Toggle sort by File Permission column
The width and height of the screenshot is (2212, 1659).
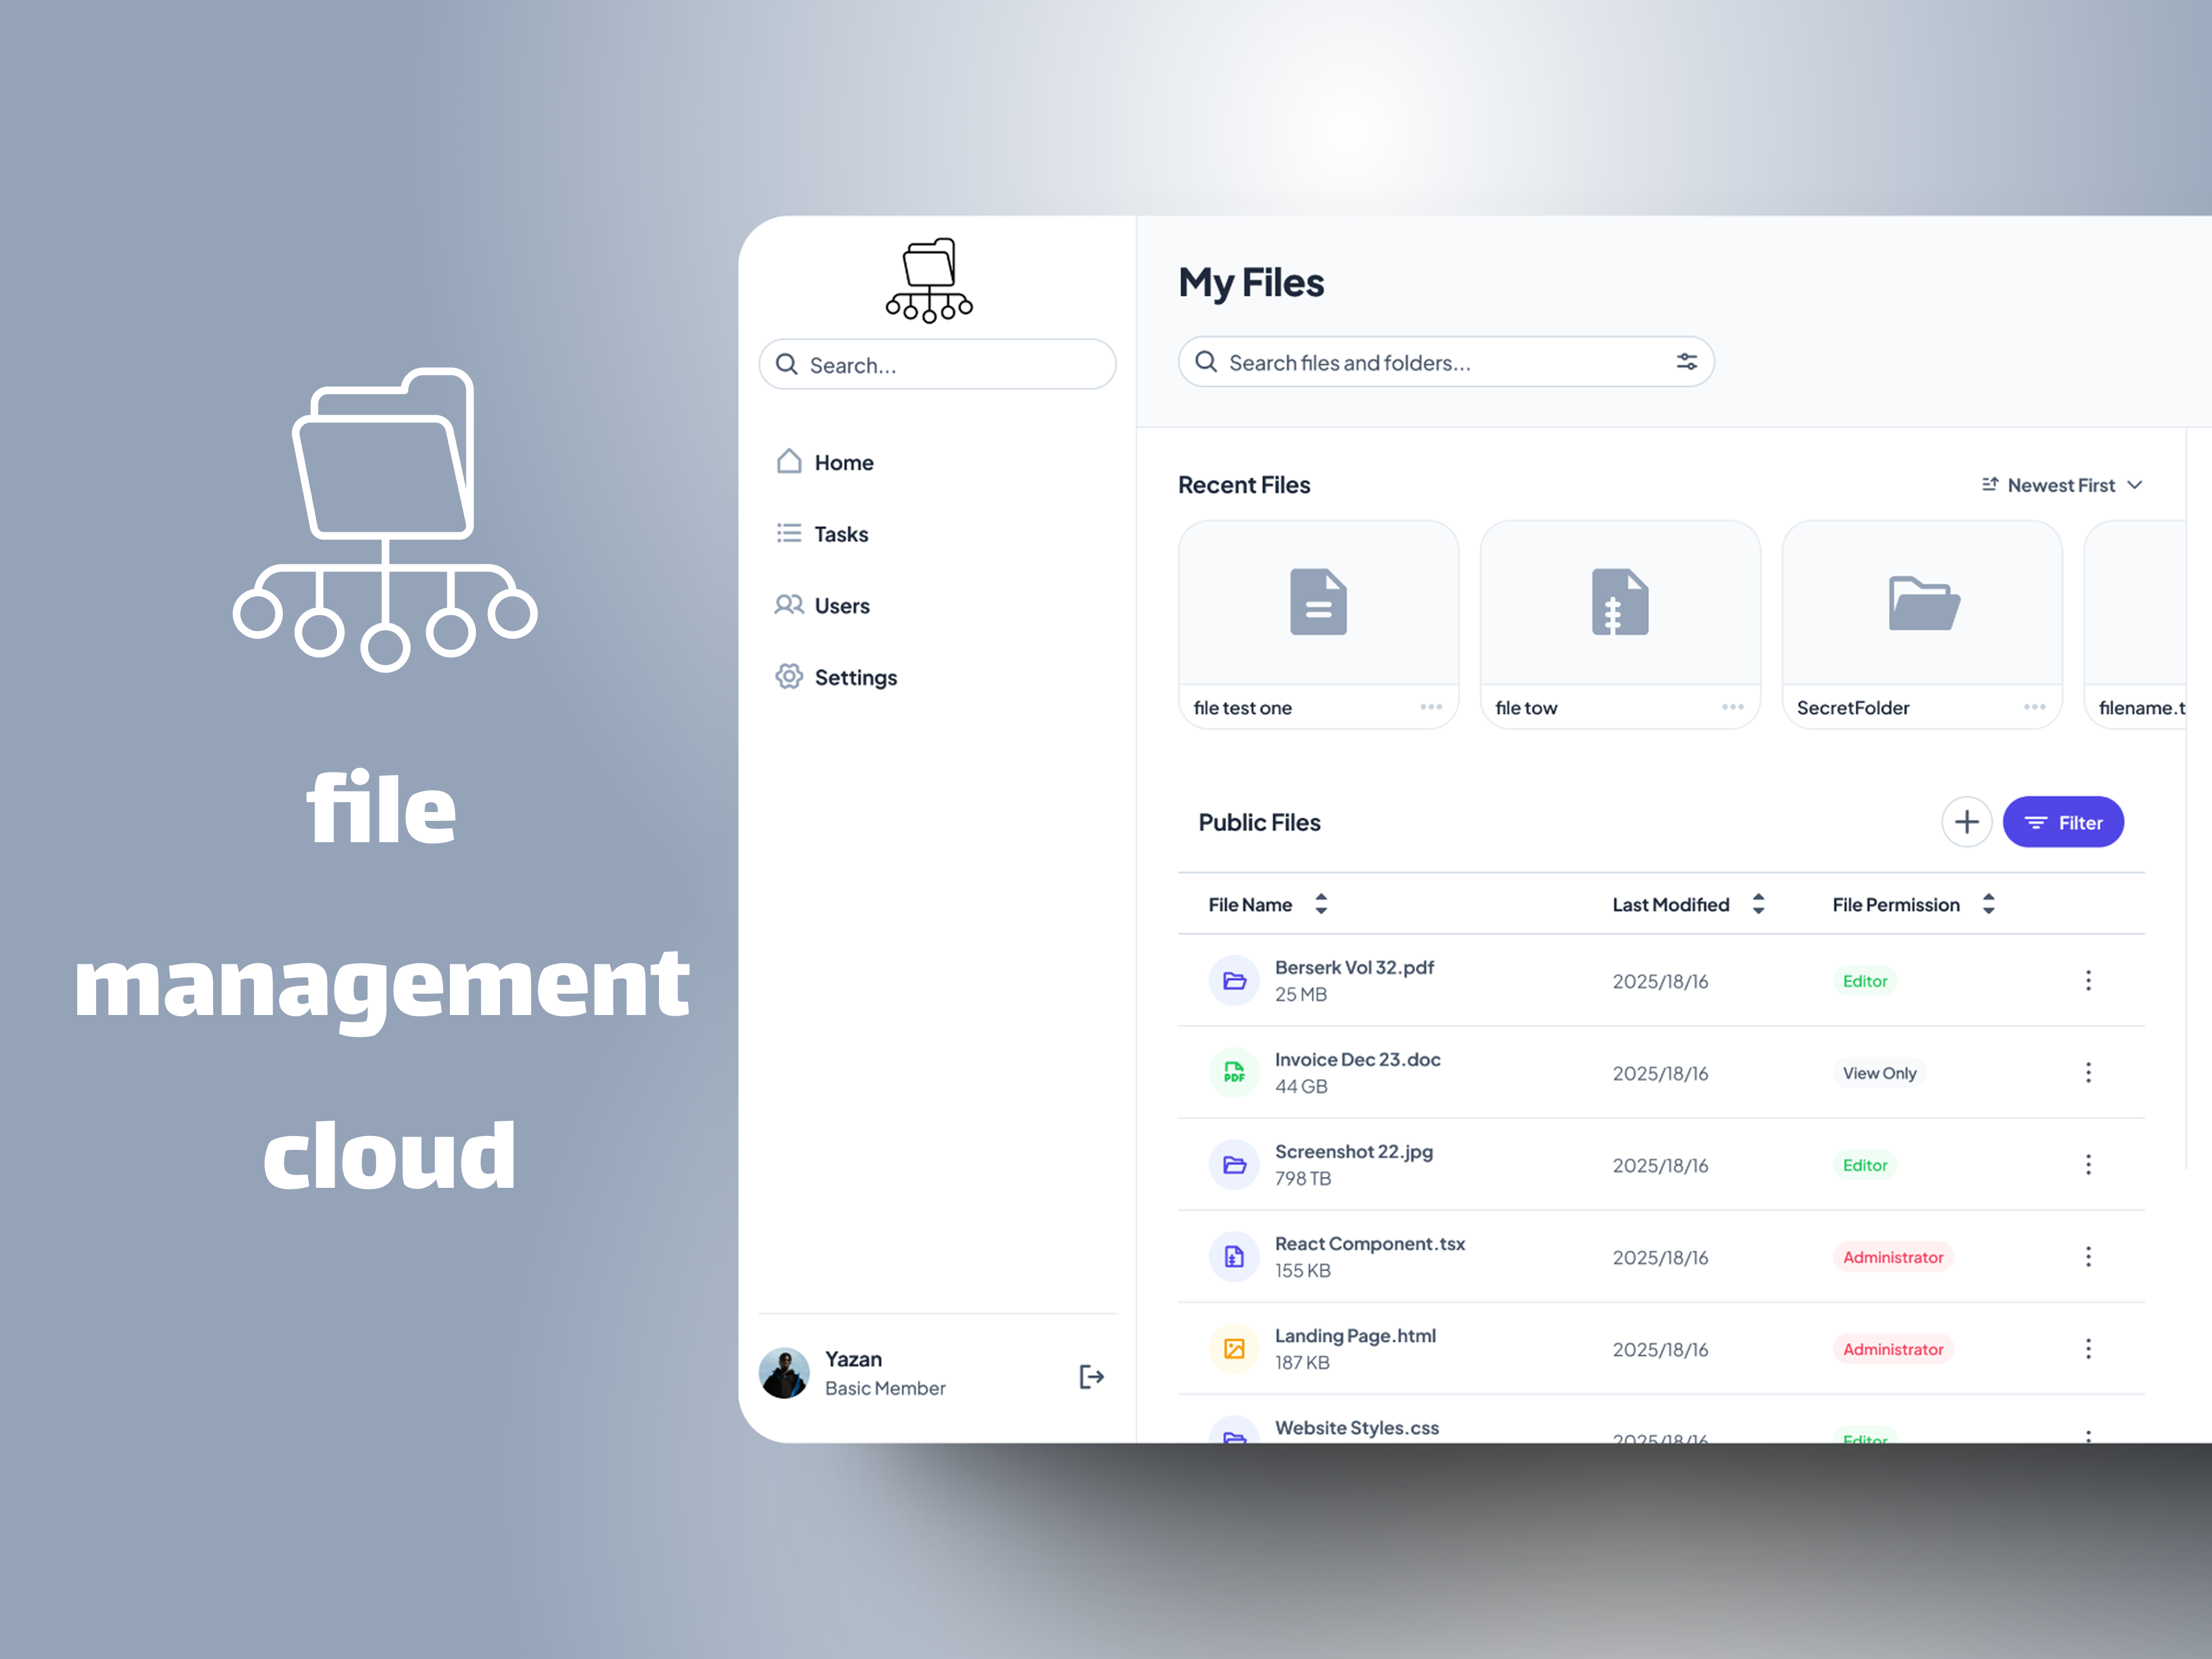[1988, 904]
